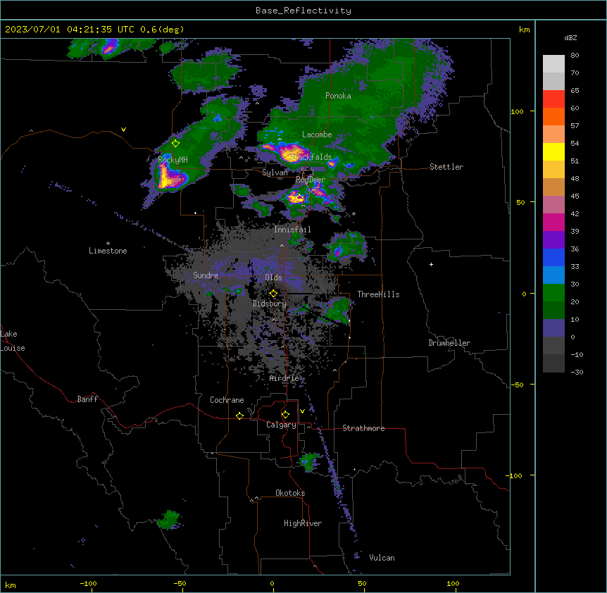607x593 pixels.
Task: Click the Vulcan label
Action: click(382, 558)
